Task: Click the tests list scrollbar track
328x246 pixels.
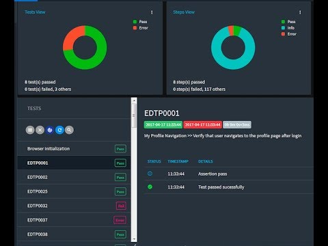Action: (x=134, y=182)
